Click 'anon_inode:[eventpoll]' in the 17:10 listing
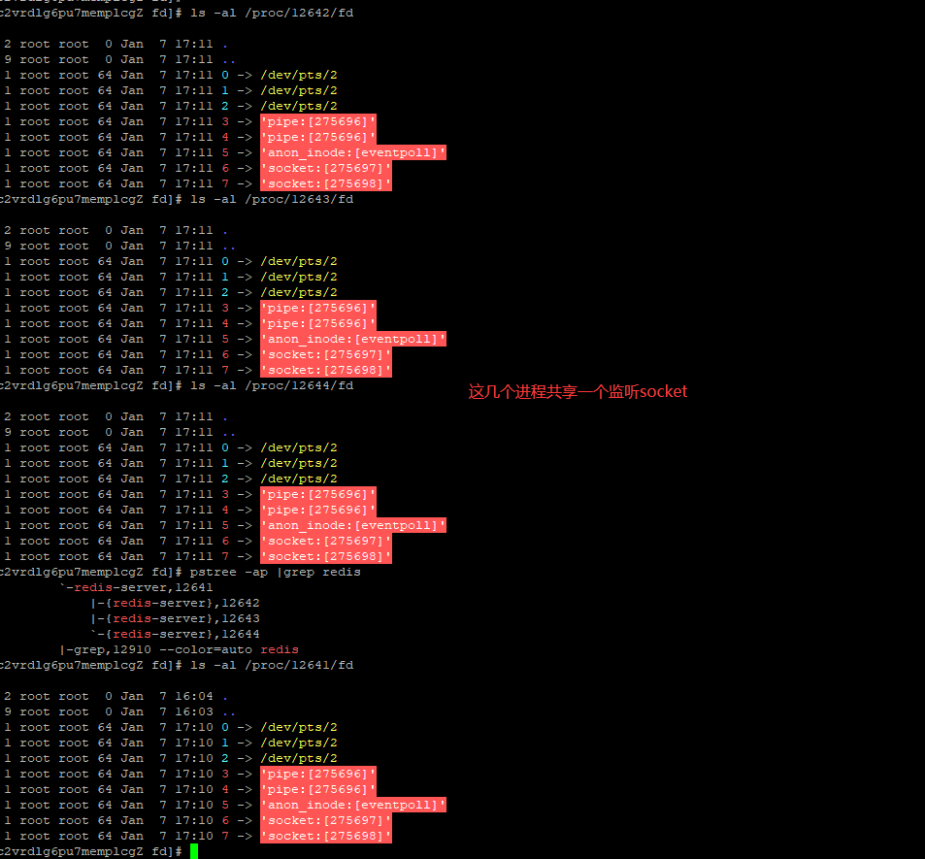925x859 pixels. point(352,806)
